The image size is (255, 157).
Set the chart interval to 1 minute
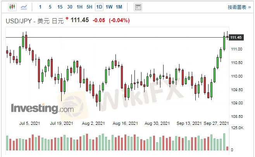coord(40,7)
